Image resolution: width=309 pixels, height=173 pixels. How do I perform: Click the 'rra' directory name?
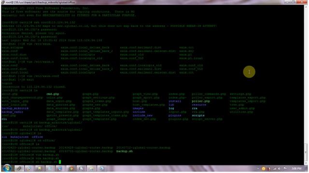(195, 108)
